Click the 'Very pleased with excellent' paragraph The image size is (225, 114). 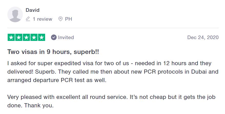(x=111, y=101)
